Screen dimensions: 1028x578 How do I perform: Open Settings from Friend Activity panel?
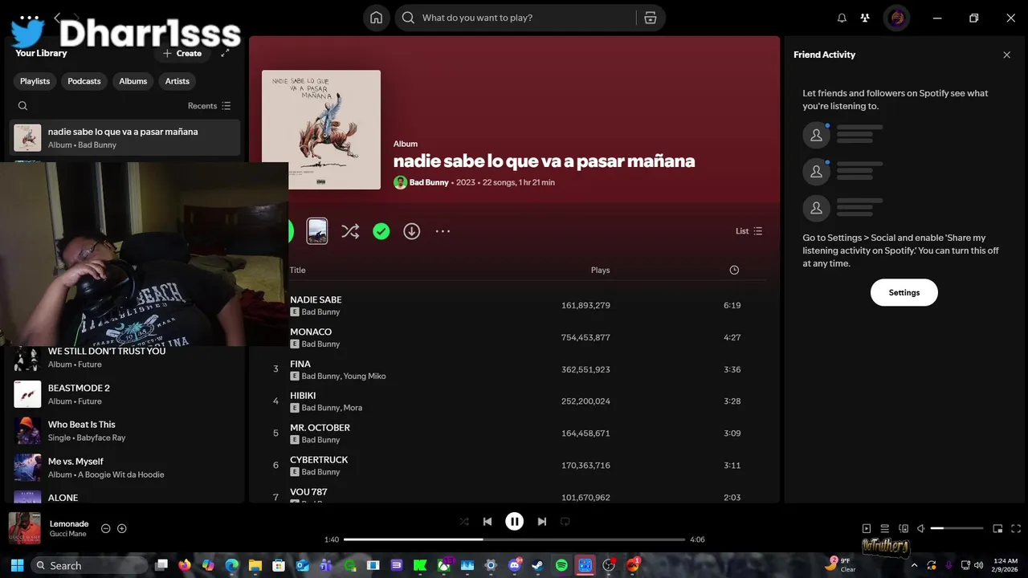(904, 292)
